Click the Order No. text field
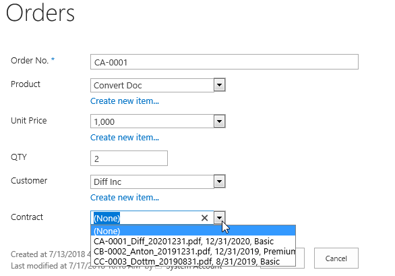 coord(224,62)
